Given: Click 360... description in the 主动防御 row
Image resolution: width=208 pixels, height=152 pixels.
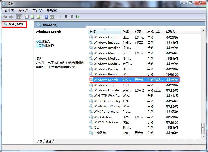Looking at the screenshot, I should click(x=126, y=133).
